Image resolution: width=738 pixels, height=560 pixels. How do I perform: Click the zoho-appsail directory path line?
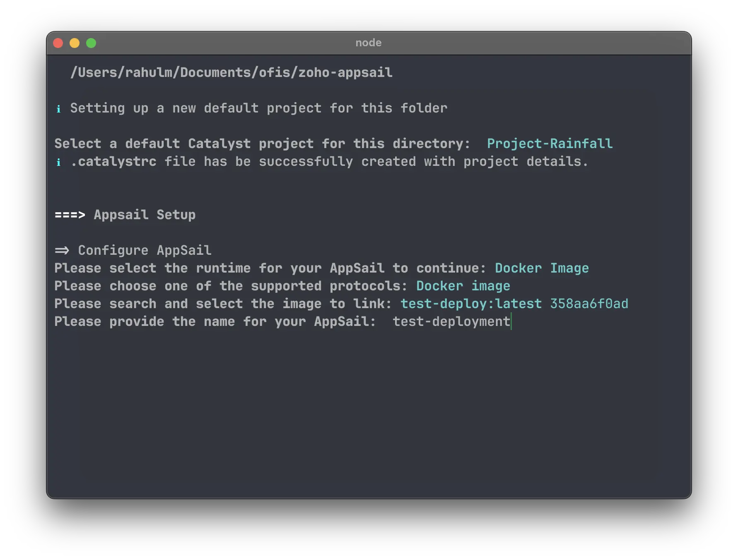coord(231,73)
